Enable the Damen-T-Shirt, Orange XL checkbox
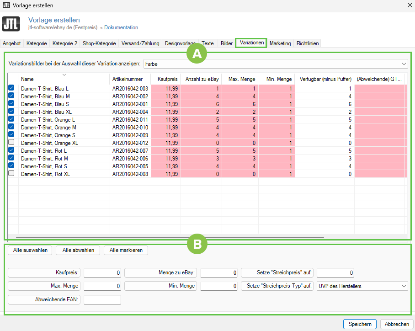 click(11, 143)
